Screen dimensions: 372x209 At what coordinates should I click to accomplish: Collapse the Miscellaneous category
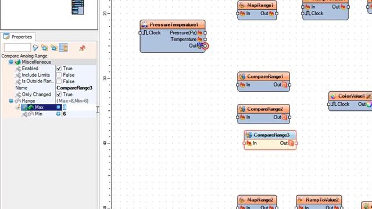pyautogui.click(x=11, y=62)
